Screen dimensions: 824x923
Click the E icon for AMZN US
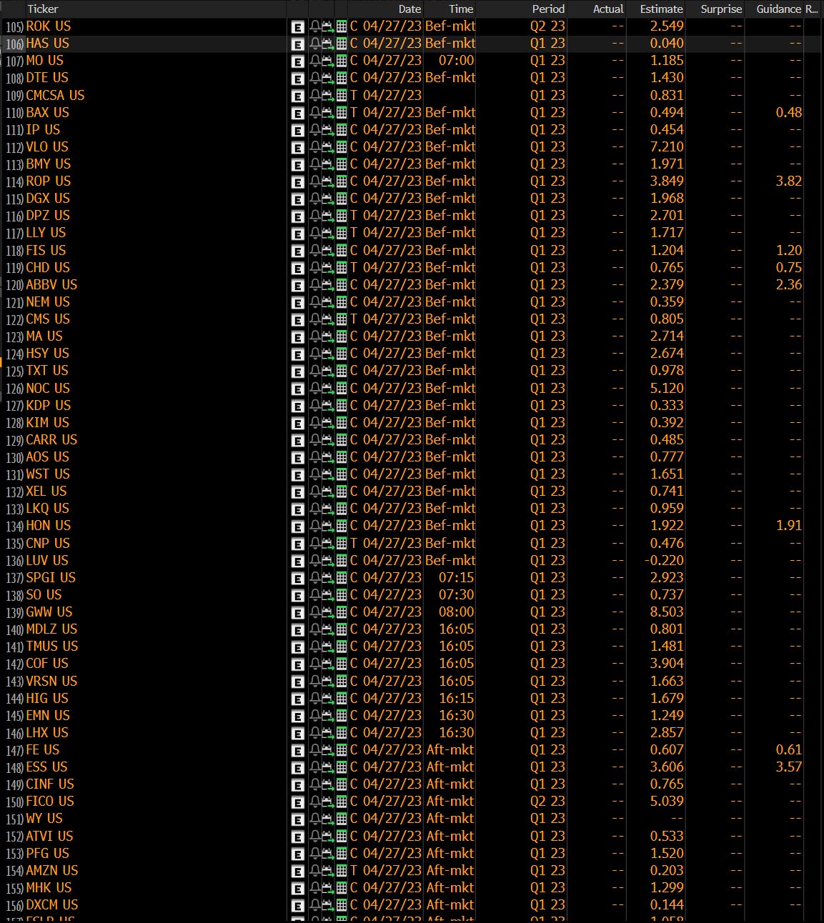click(298, 872)
